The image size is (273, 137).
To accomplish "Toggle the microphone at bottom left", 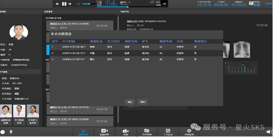I will (x=11, y=132).
